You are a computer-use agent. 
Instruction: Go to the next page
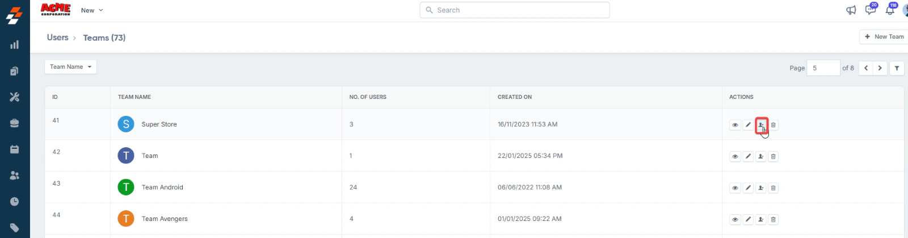pyautogui.click(x=880, y=68)
